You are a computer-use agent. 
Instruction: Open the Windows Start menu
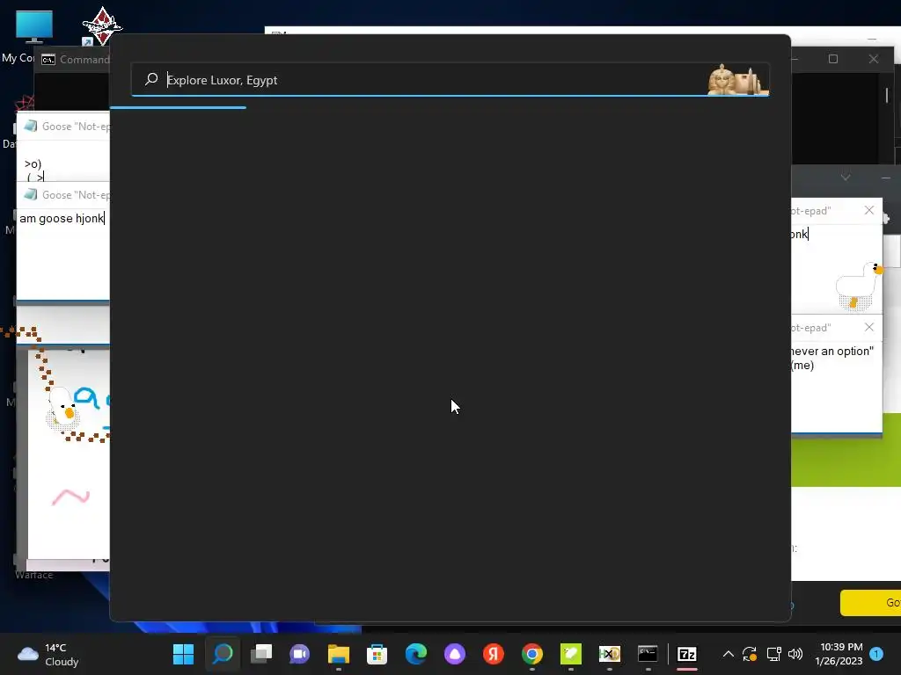tap(183, 654)
